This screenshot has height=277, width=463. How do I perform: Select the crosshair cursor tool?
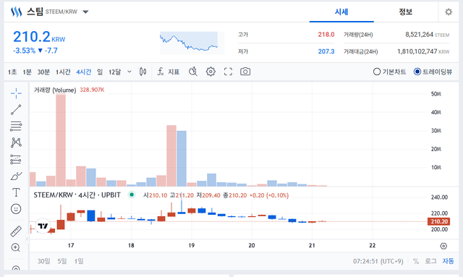click(16, 93)
